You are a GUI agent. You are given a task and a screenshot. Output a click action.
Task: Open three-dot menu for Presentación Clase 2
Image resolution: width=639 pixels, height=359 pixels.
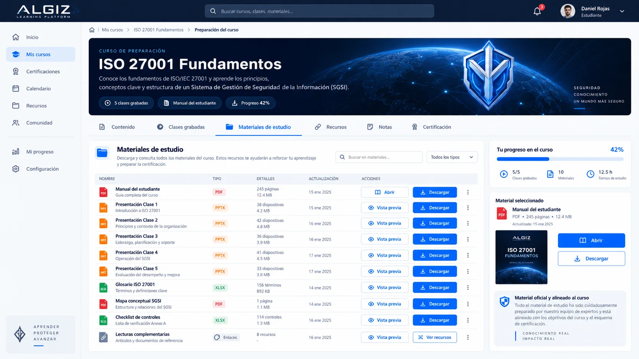468,223
